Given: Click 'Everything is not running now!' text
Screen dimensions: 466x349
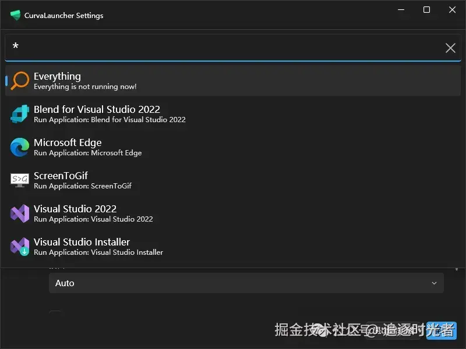Looking at the screenshot, I should tap(85, 87).
